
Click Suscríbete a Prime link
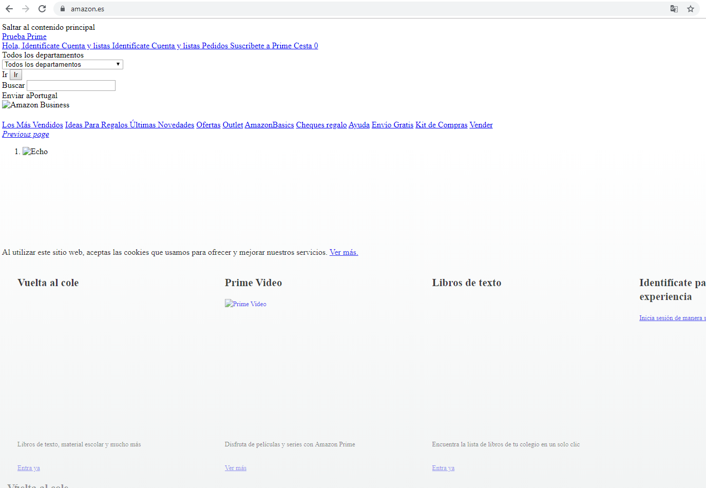261,46
